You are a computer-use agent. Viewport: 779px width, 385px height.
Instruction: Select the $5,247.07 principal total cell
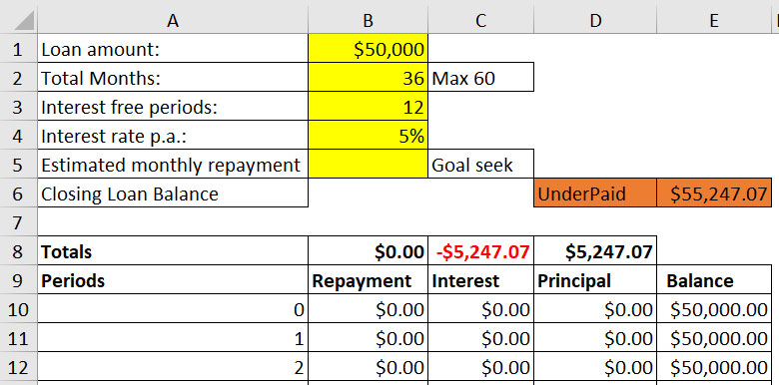(595, 250)
